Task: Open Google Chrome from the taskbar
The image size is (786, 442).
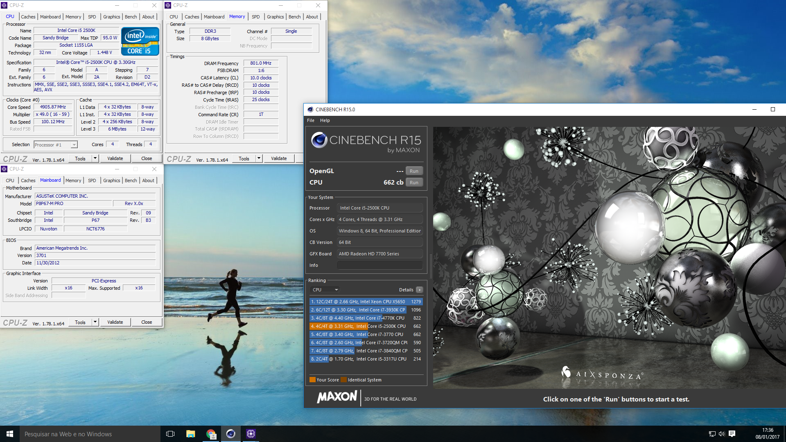Action: point(211,434)
